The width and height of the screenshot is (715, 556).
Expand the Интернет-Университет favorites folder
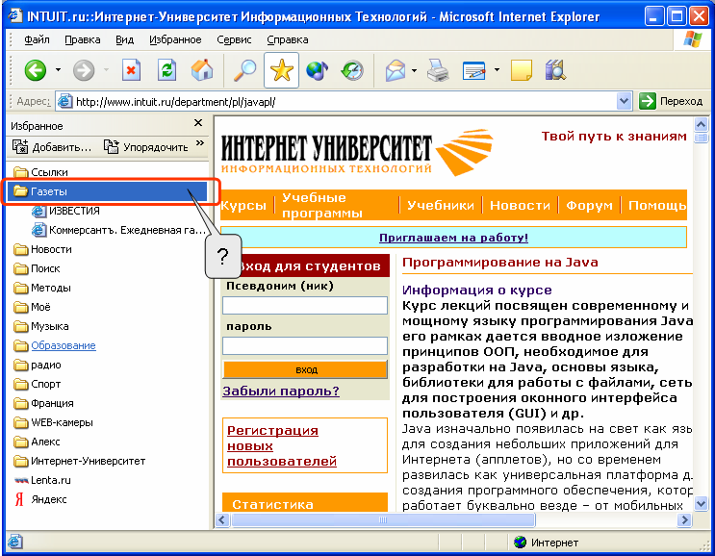point(79,461)
